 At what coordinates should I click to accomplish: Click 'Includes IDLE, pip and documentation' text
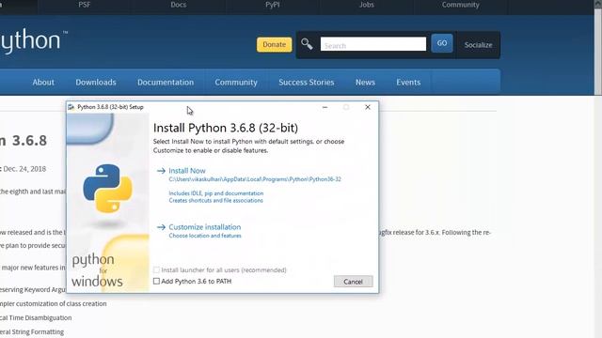pos(216,193)
